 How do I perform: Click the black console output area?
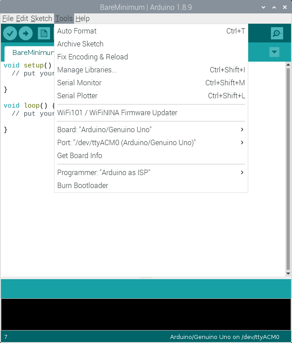tap(146, 314)
